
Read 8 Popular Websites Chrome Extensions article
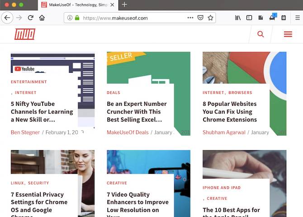pyautogui.click(x=230, y=112)
